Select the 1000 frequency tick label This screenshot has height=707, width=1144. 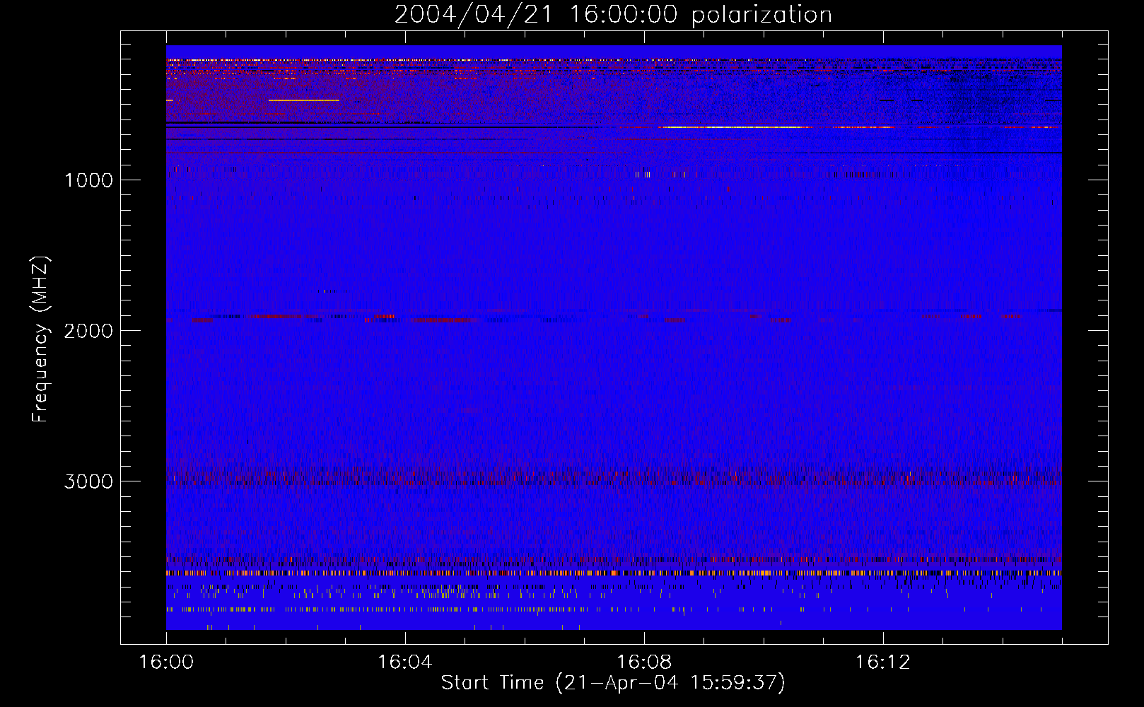click(88, 180)
